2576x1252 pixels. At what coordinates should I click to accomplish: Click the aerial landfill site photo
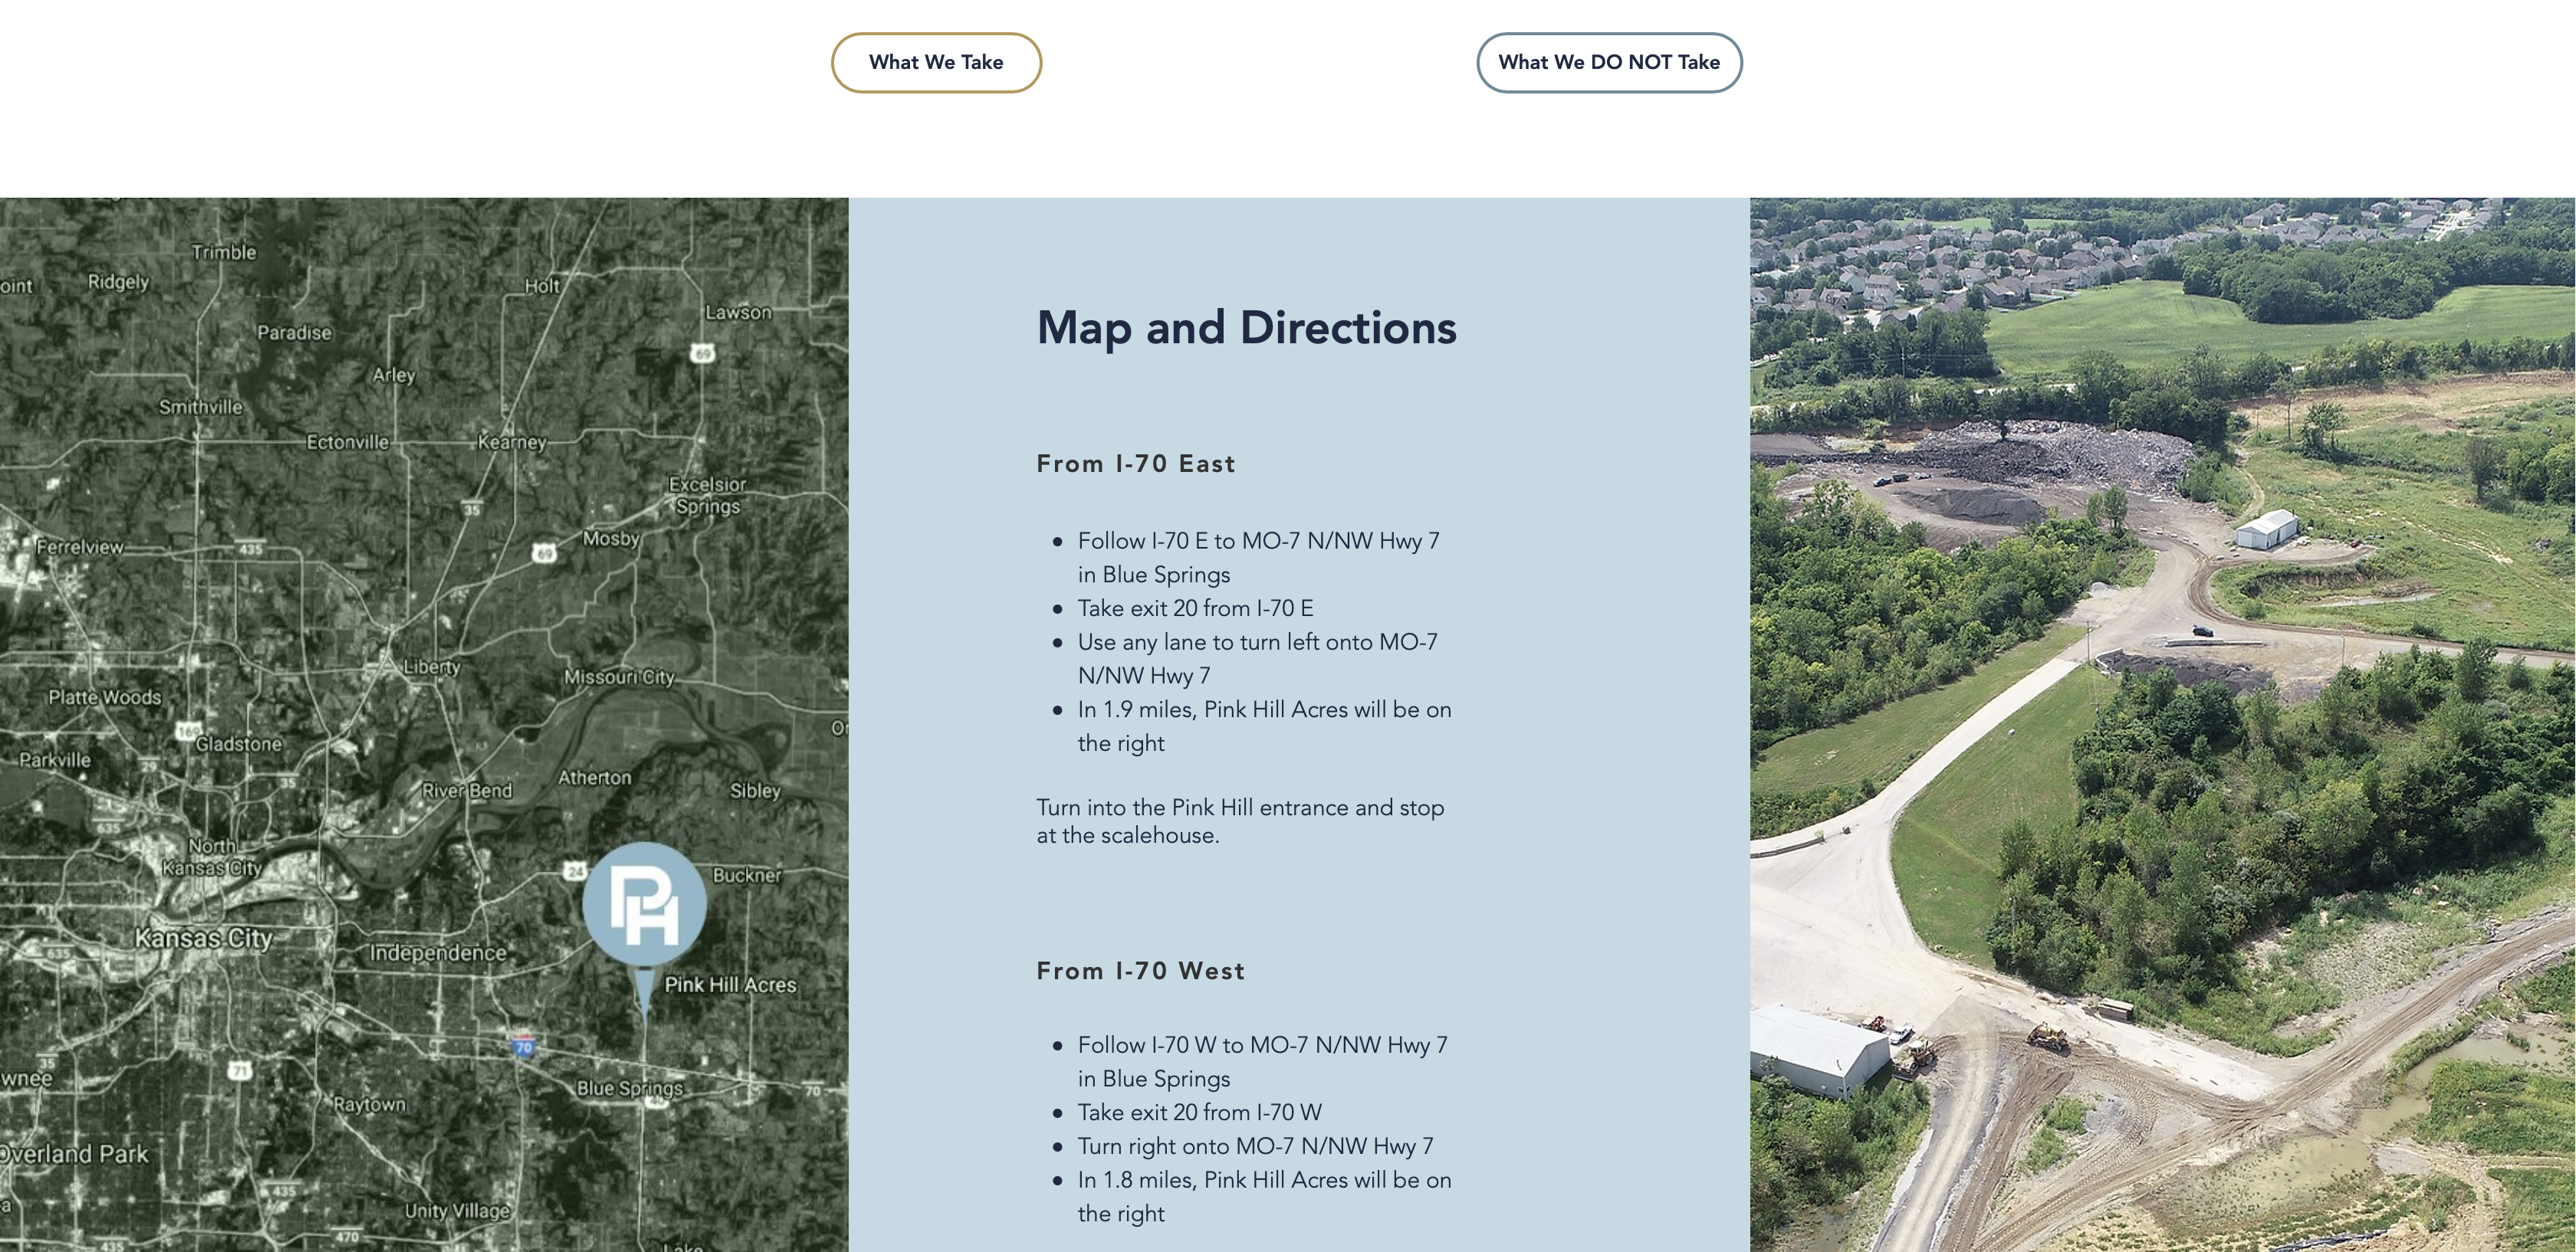(x=2162, y=724)
